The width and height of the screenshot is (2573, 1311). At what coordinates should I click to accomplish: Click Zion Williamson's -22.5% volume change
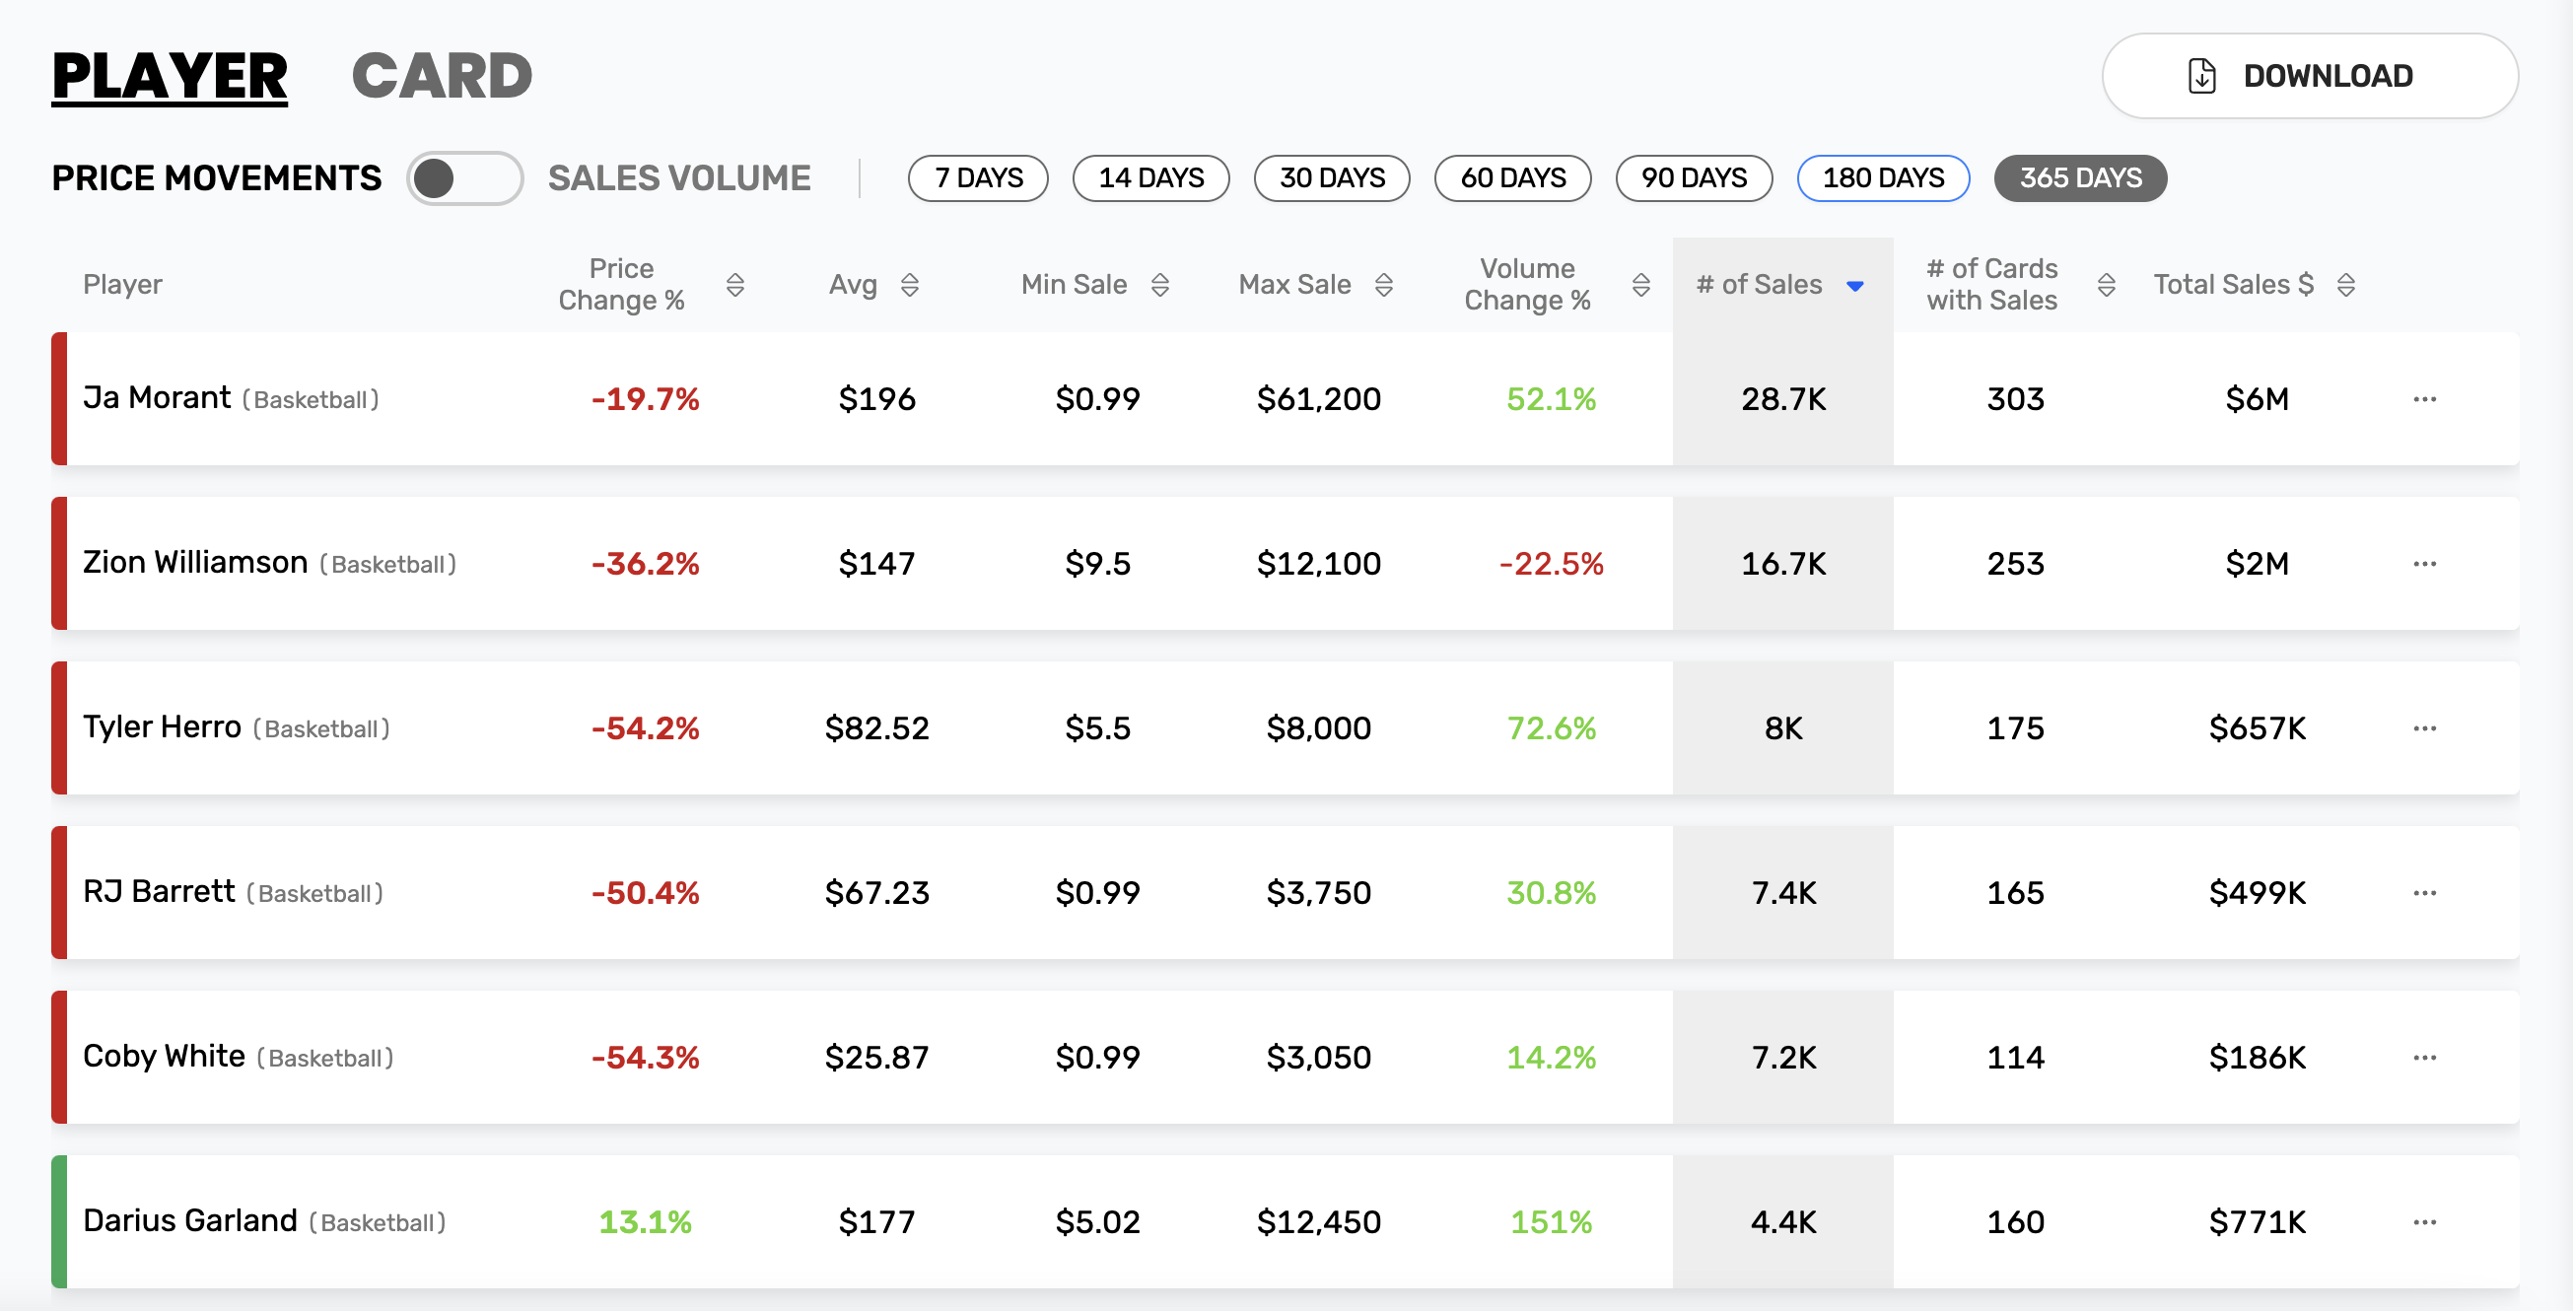(1551, 564)
